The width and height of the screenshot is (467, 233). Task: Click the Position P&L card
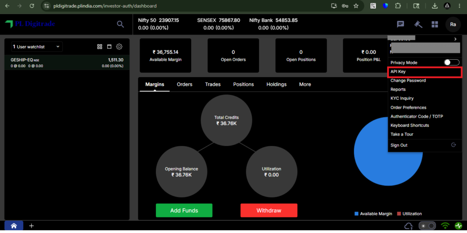(366, 56)
